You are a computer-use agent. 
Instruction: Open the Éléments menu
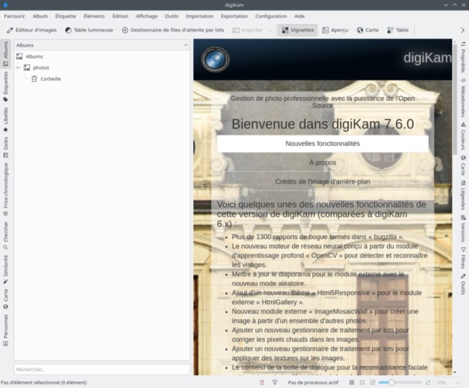coord(94,16)
